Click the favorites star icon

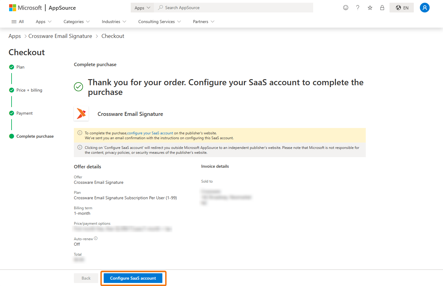click(x=370, y=8)
